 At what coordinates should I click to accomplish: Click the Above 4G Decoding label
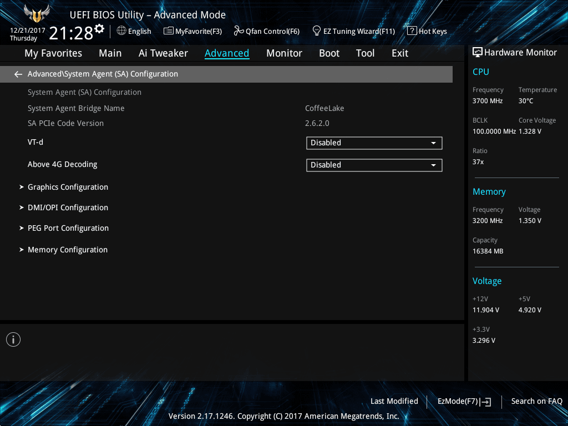tap(62, 164)
